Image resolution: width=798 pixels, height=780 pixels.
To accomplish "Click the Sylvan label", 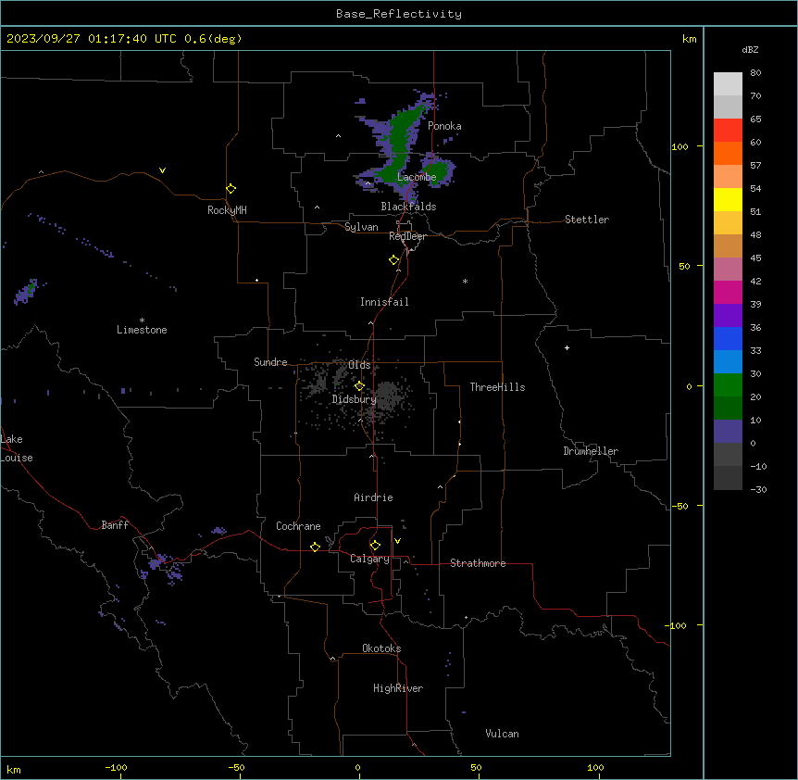I will [361, 227].
